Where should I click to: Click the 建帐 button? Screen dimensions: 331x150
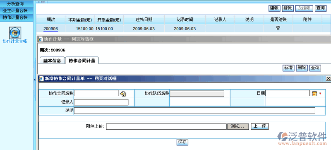click(x=274, y=8)
